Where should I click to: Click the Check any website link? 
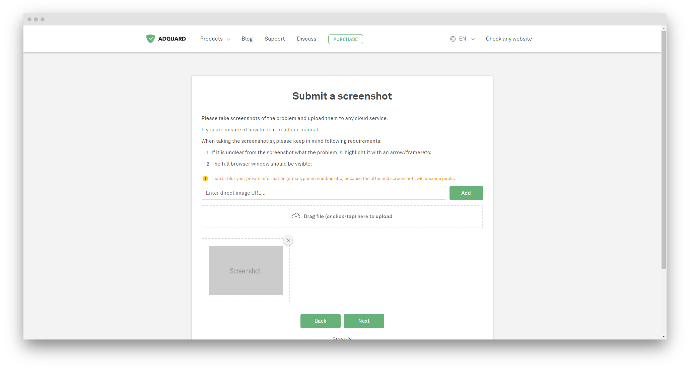coord(509,39)
